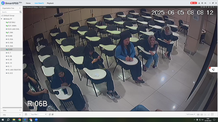Select camera R.04B

coord(10,36)
